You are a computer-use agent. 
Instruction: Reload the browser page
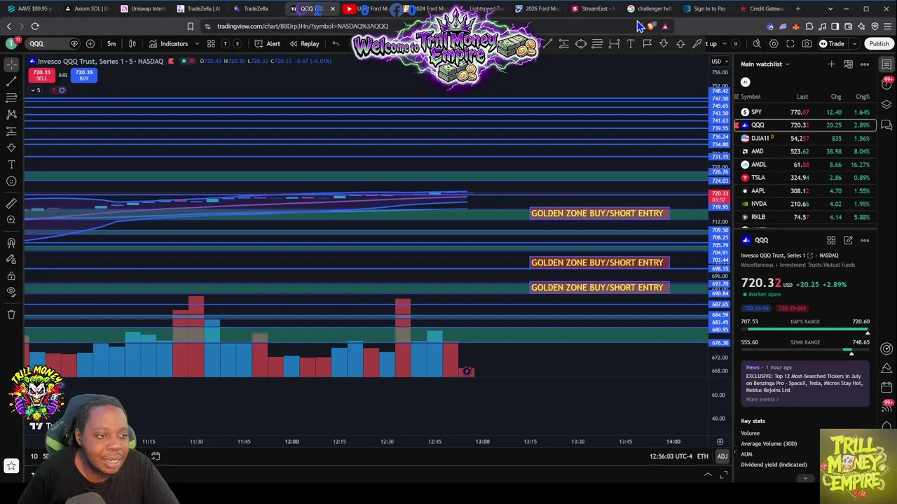[35, 27]
